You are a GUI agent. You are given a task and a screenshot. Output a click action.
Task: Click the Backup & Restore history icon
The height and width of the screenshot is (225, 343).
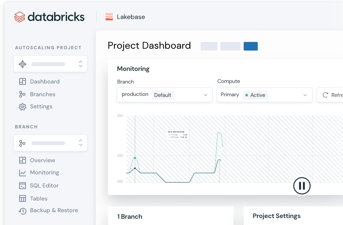pos(22,211)
